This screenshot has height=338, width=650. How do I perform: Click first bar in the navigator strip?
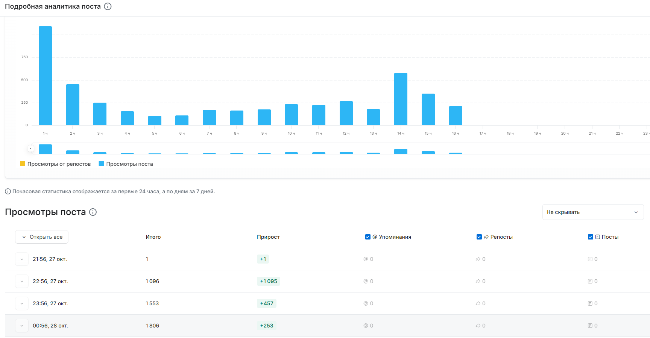tap(45, 149)
